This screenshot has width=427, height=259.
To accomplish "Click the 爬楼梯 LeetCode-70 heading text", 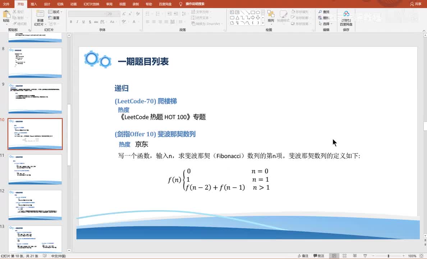I will pos(146,101).
